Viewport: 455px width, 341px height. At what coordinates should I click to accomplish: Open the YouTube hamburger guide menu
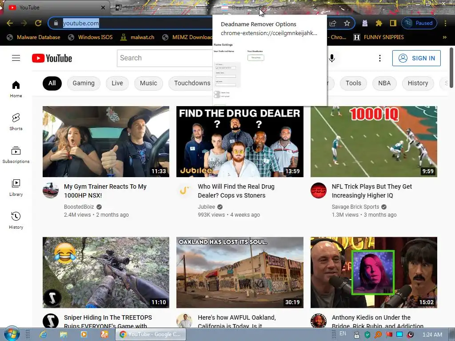[x=16, y=58]
